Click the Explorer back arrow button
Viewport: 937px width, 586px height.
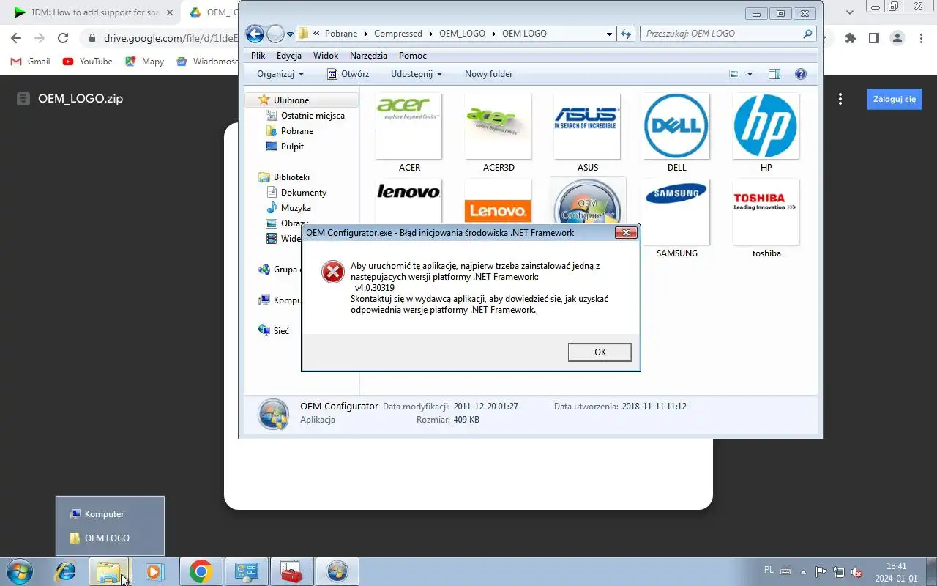tap(254, 34)
